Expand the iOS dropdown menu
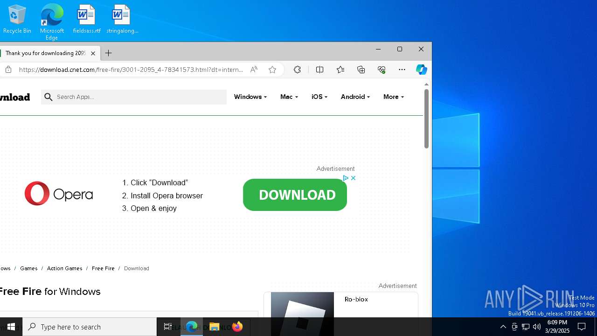 [x=319, y=97]
